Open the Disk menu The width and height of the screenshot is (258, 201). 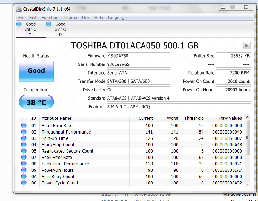point(86,18)
